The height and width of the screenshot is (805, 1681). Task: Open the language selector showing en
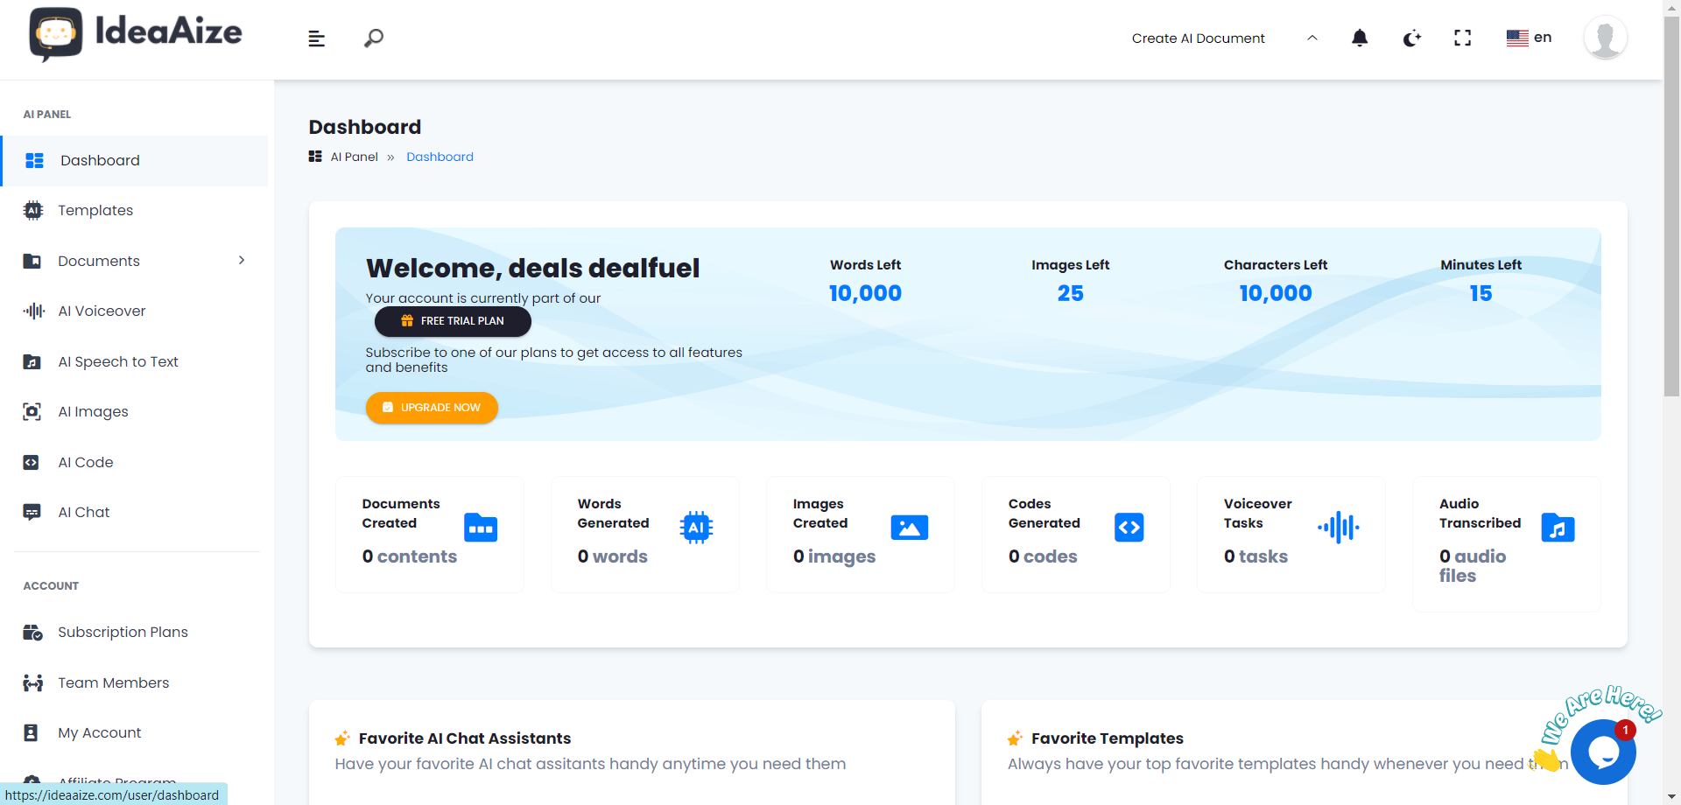point(1528,38)
